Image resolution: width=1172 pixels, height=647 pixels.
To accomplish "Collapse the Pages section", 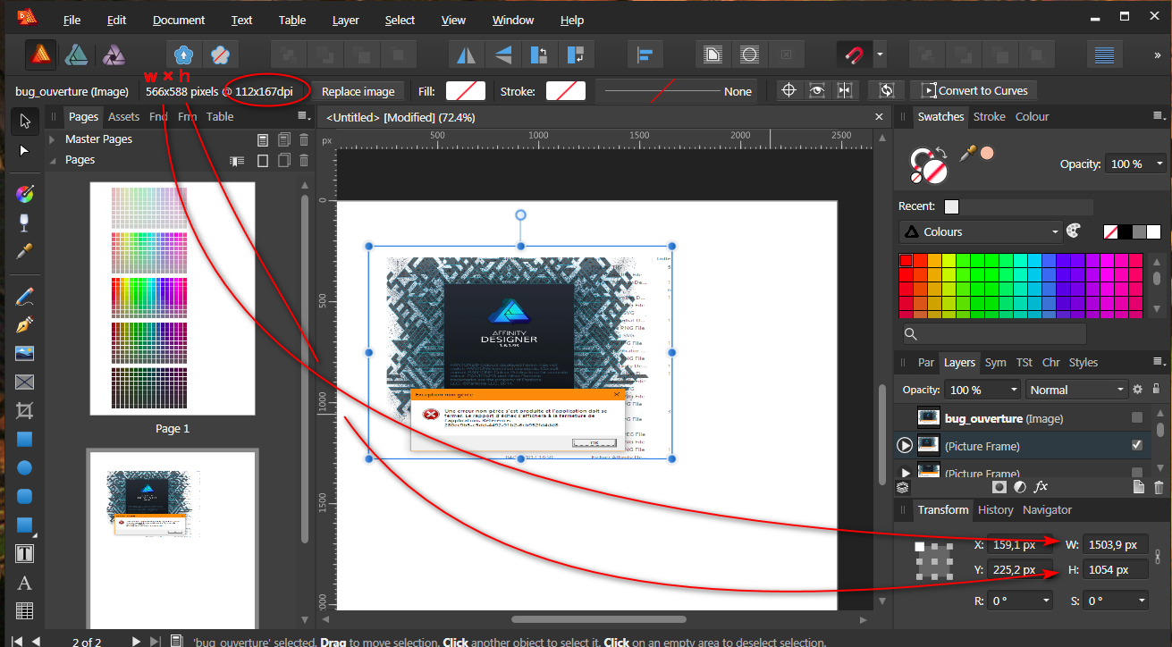I will (53, 161).
